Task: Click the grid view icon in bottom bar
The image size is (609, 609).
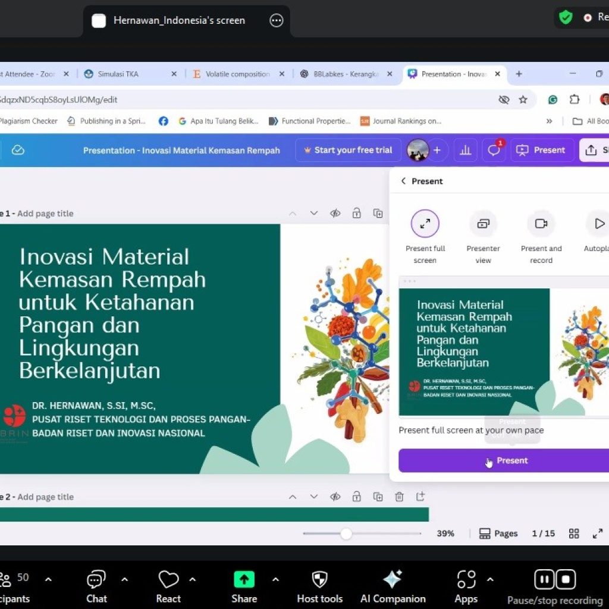Action: point(574,533)
